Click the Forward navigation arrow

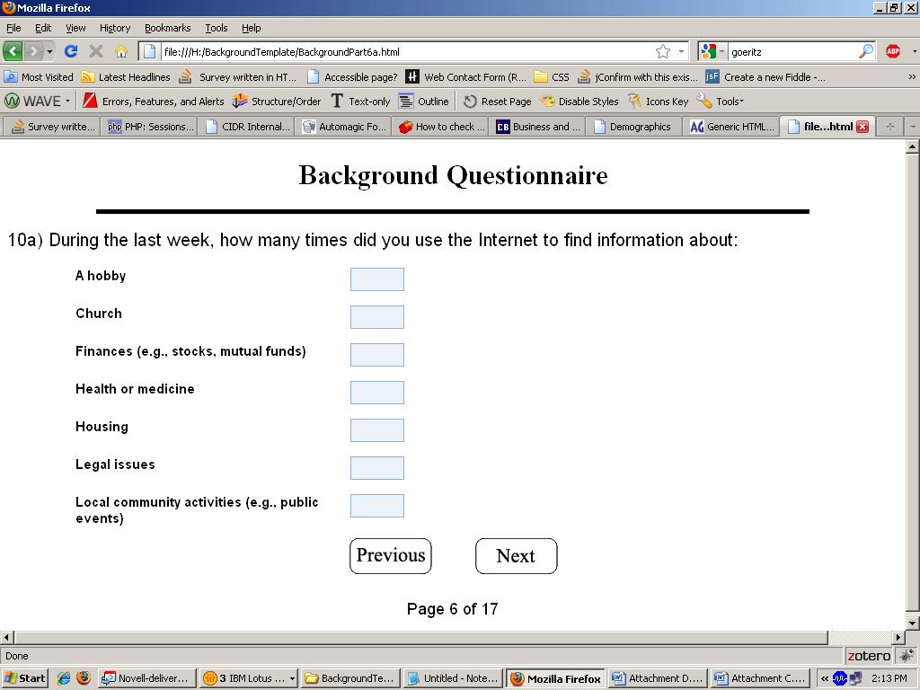(x=33, y=51)
